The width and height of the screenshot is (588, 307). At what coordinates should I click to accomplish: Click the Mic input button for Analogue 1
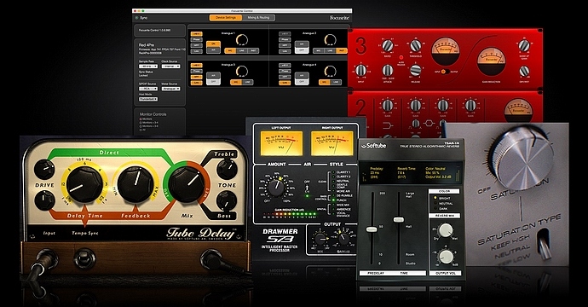point(230,50)
